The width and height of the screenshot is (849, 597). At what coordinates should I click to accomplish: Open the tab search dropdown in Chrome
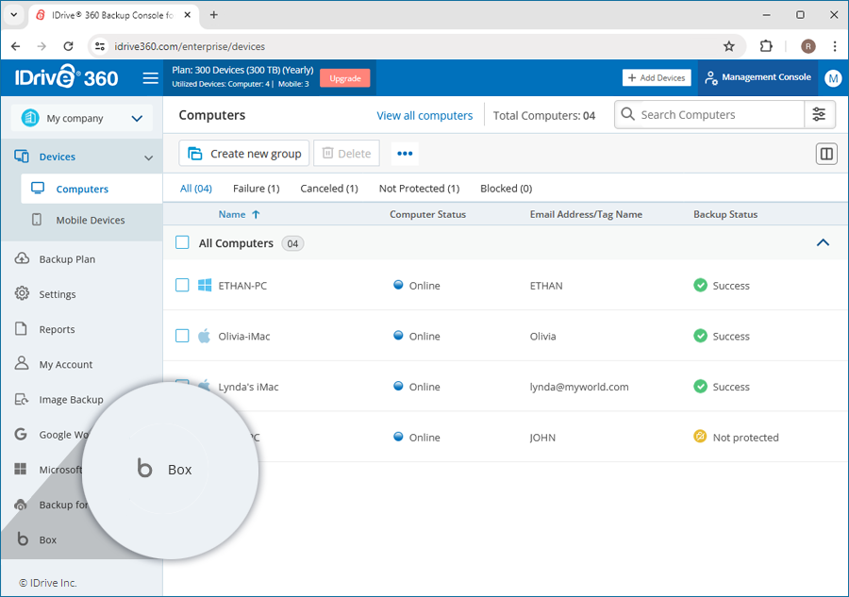coord(14,15)
